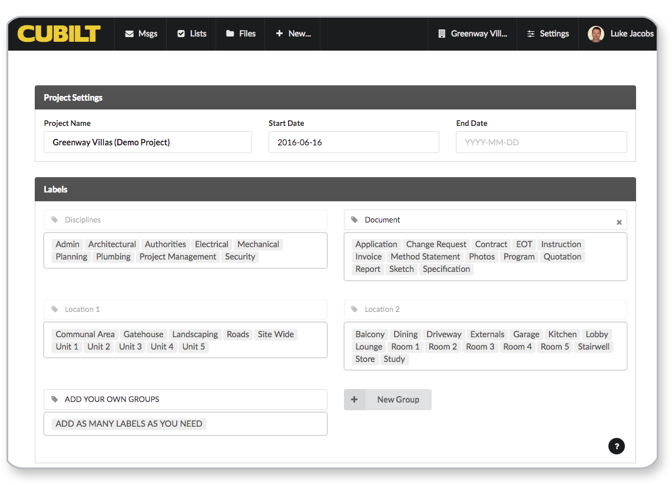Remove the Document group with the x
672x485 pixels.
click(619, 222)
